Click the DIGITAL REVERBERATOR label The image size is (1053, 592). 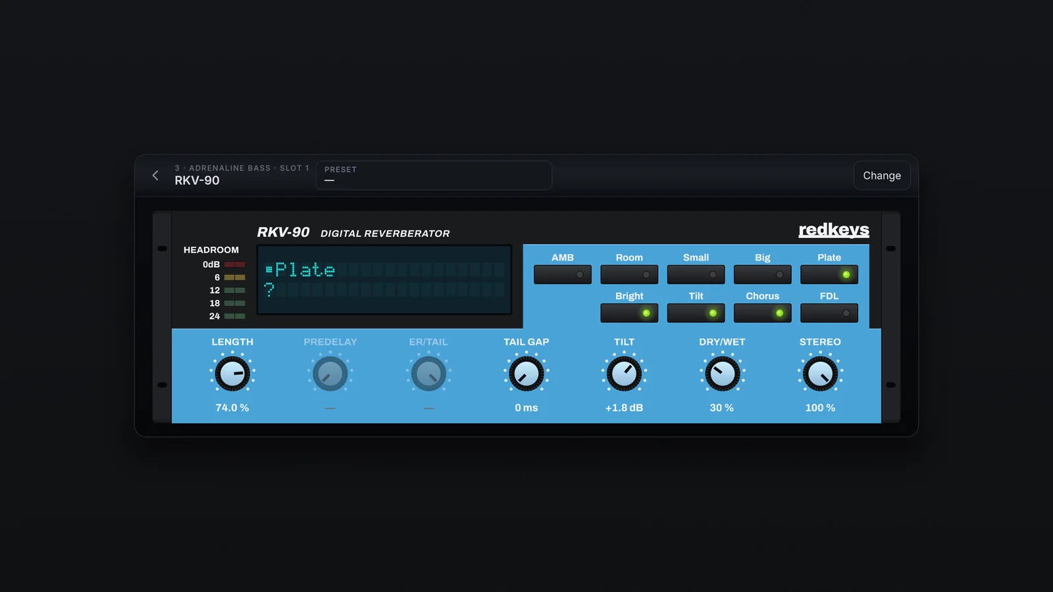(x=385, y=234)
